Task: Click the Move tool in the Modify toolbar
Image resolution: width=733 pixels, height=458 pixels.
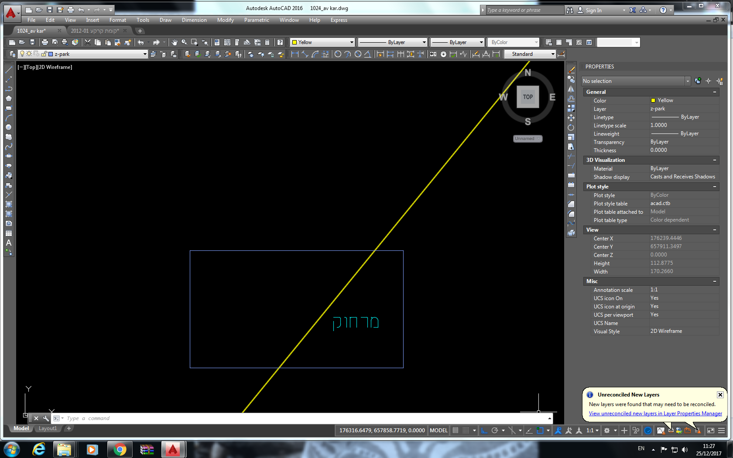Action: pyautogui.click(x=571, y=118)
